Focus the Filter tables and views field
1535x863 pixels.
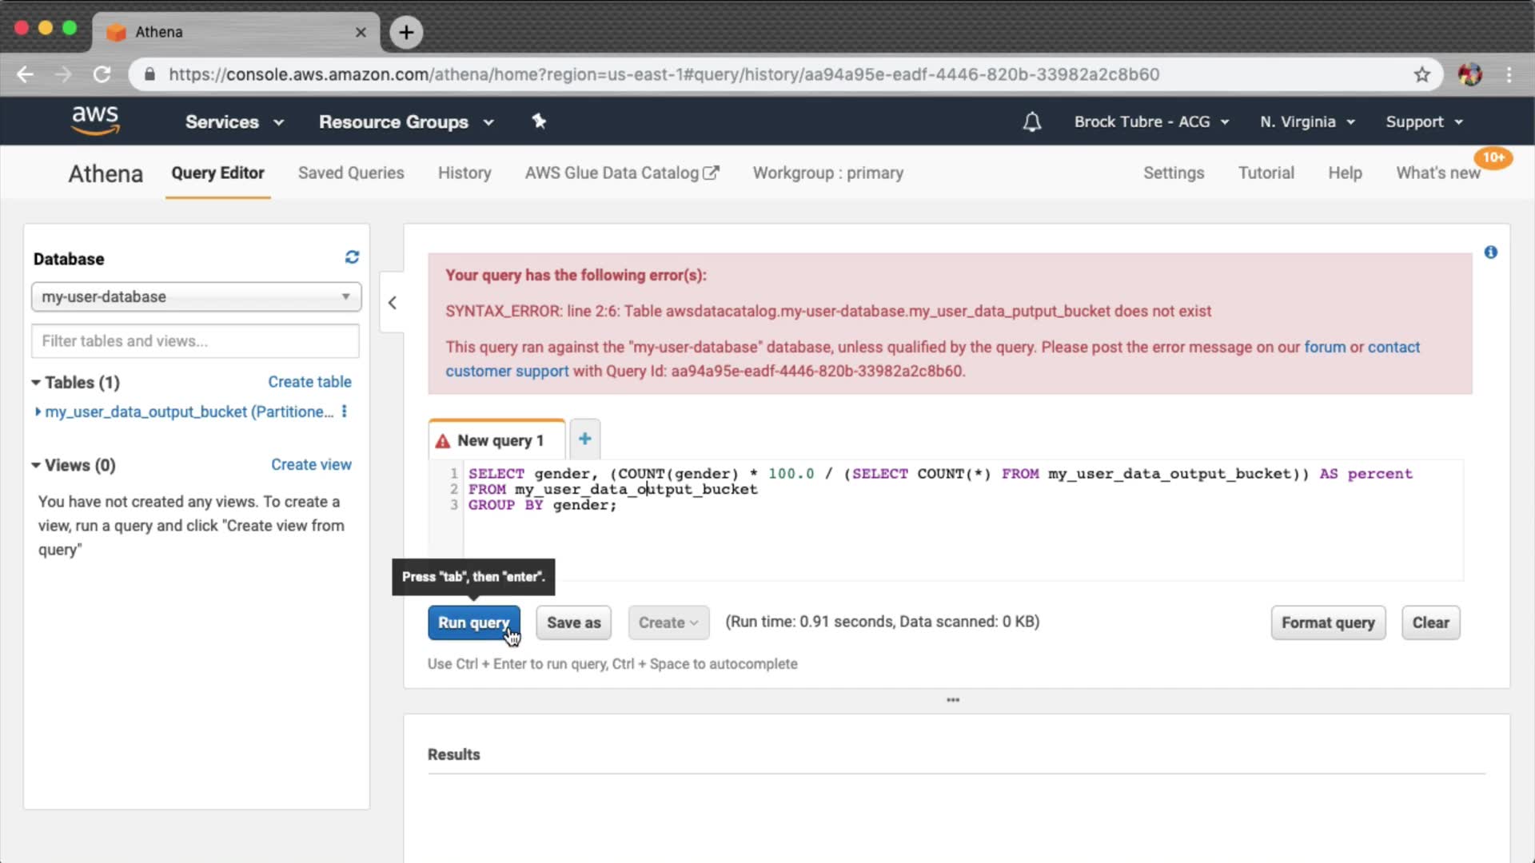pos(195,341)
